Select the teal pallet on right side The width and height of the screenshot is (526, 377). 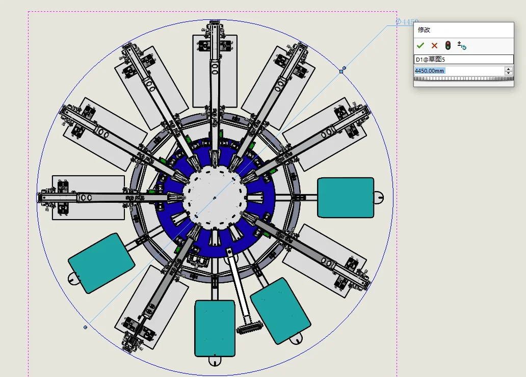tap(346, 198)
